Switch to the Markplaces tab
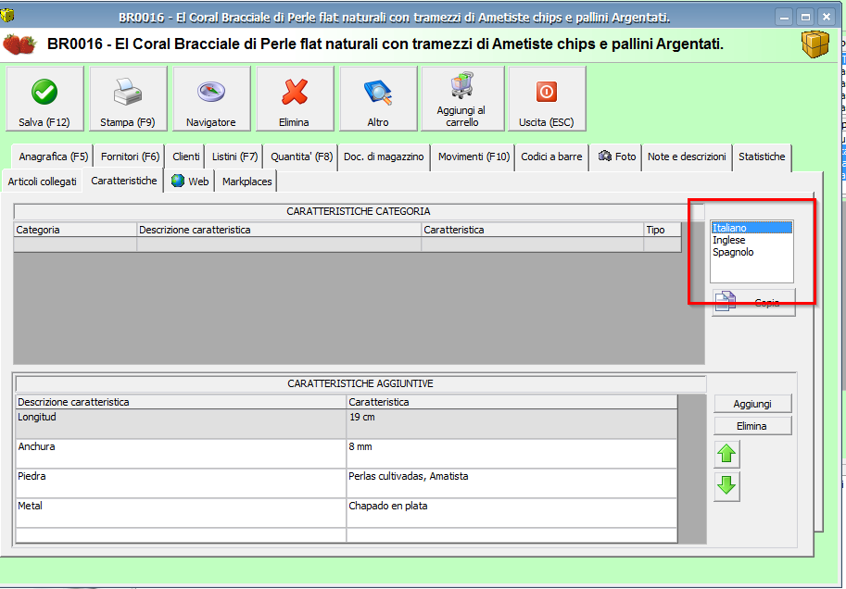Viewport: 846px width, 589px height. (x=246, y=182)
